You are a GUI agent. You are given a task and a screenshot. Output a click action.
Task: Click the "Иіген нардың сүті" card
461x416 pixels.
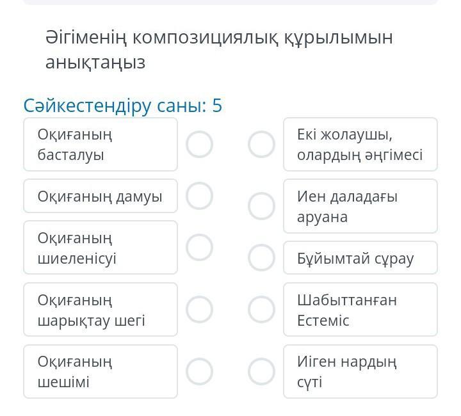click(360, 371)
